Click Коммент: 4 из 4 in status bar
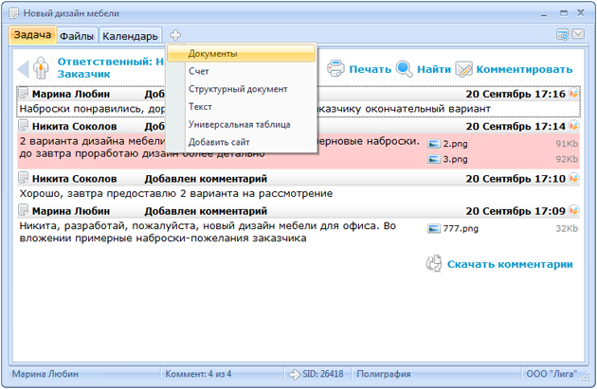The image size is (597, 389). tap(198, 375)
